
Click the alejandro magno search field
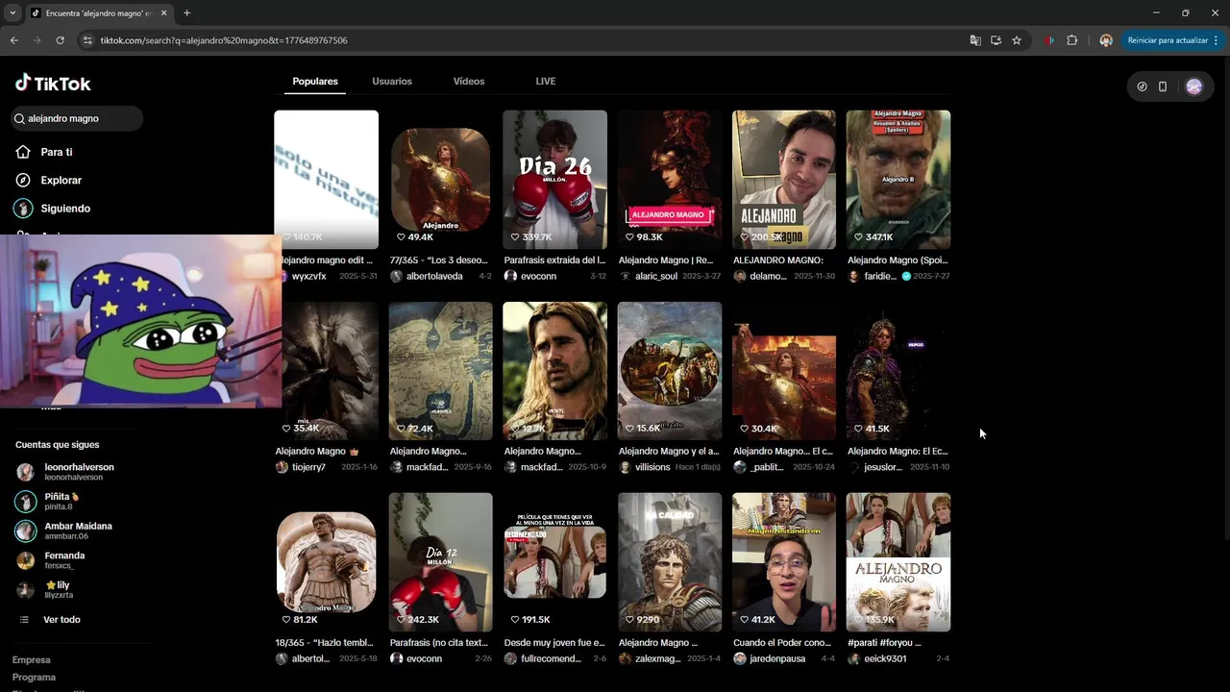click(x=77, y=119)
